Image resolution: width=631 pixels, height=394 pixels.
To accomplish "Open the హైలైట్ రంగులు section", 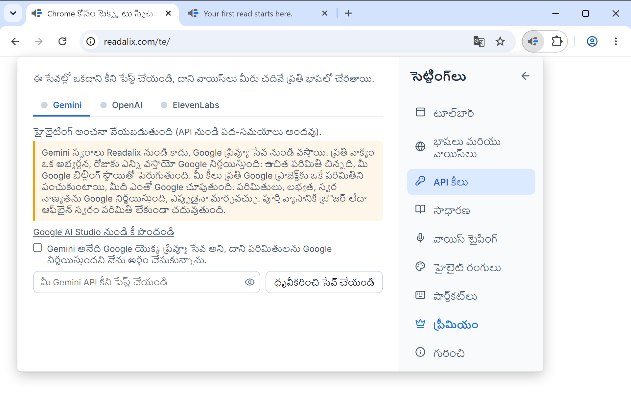I will (x=471, y=267).
